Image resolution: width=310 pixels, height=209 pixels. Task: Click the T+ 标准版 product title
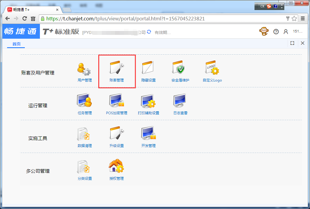click(x=61, y=31)
